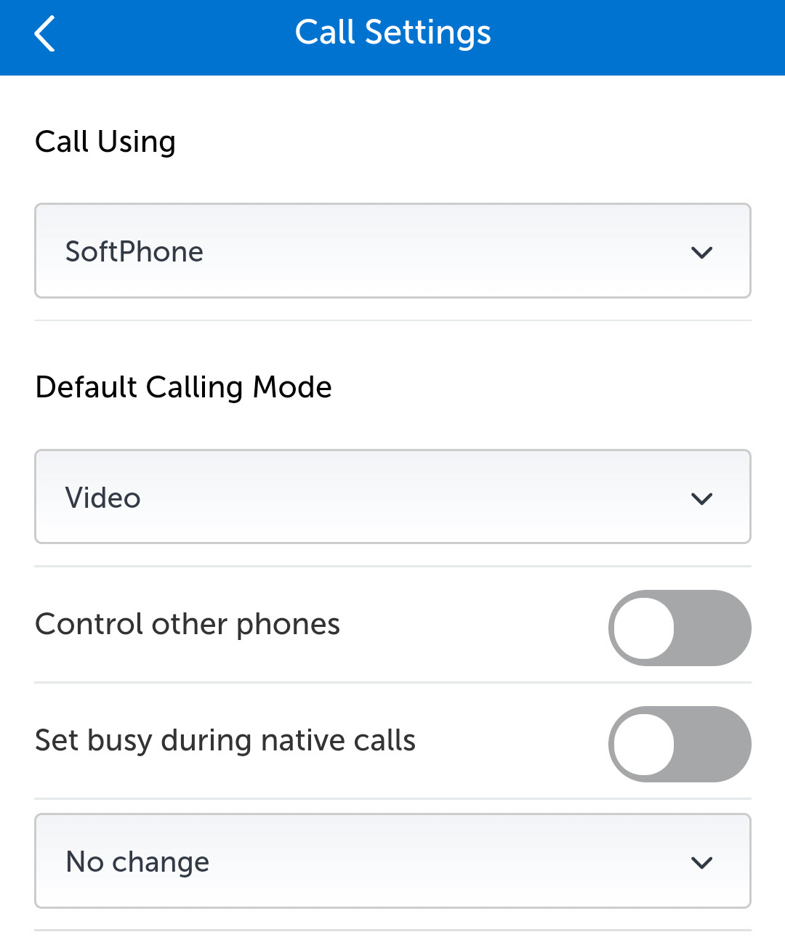Click the Call Using section label

[105, 142]
